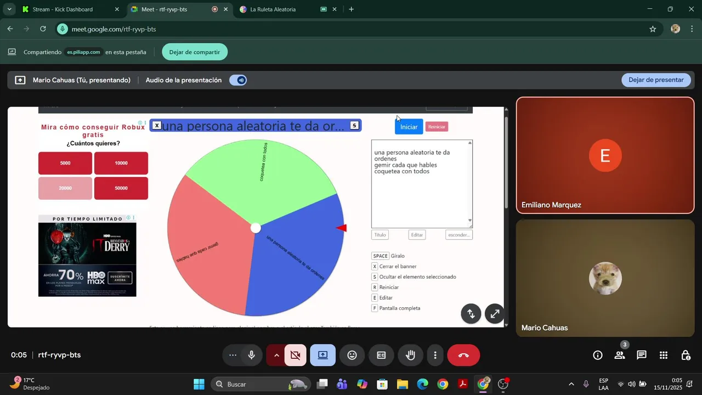This screenshot has height=395, width=702.
Task: Click the expand fullscreen round button
Action: pos(495,314)
